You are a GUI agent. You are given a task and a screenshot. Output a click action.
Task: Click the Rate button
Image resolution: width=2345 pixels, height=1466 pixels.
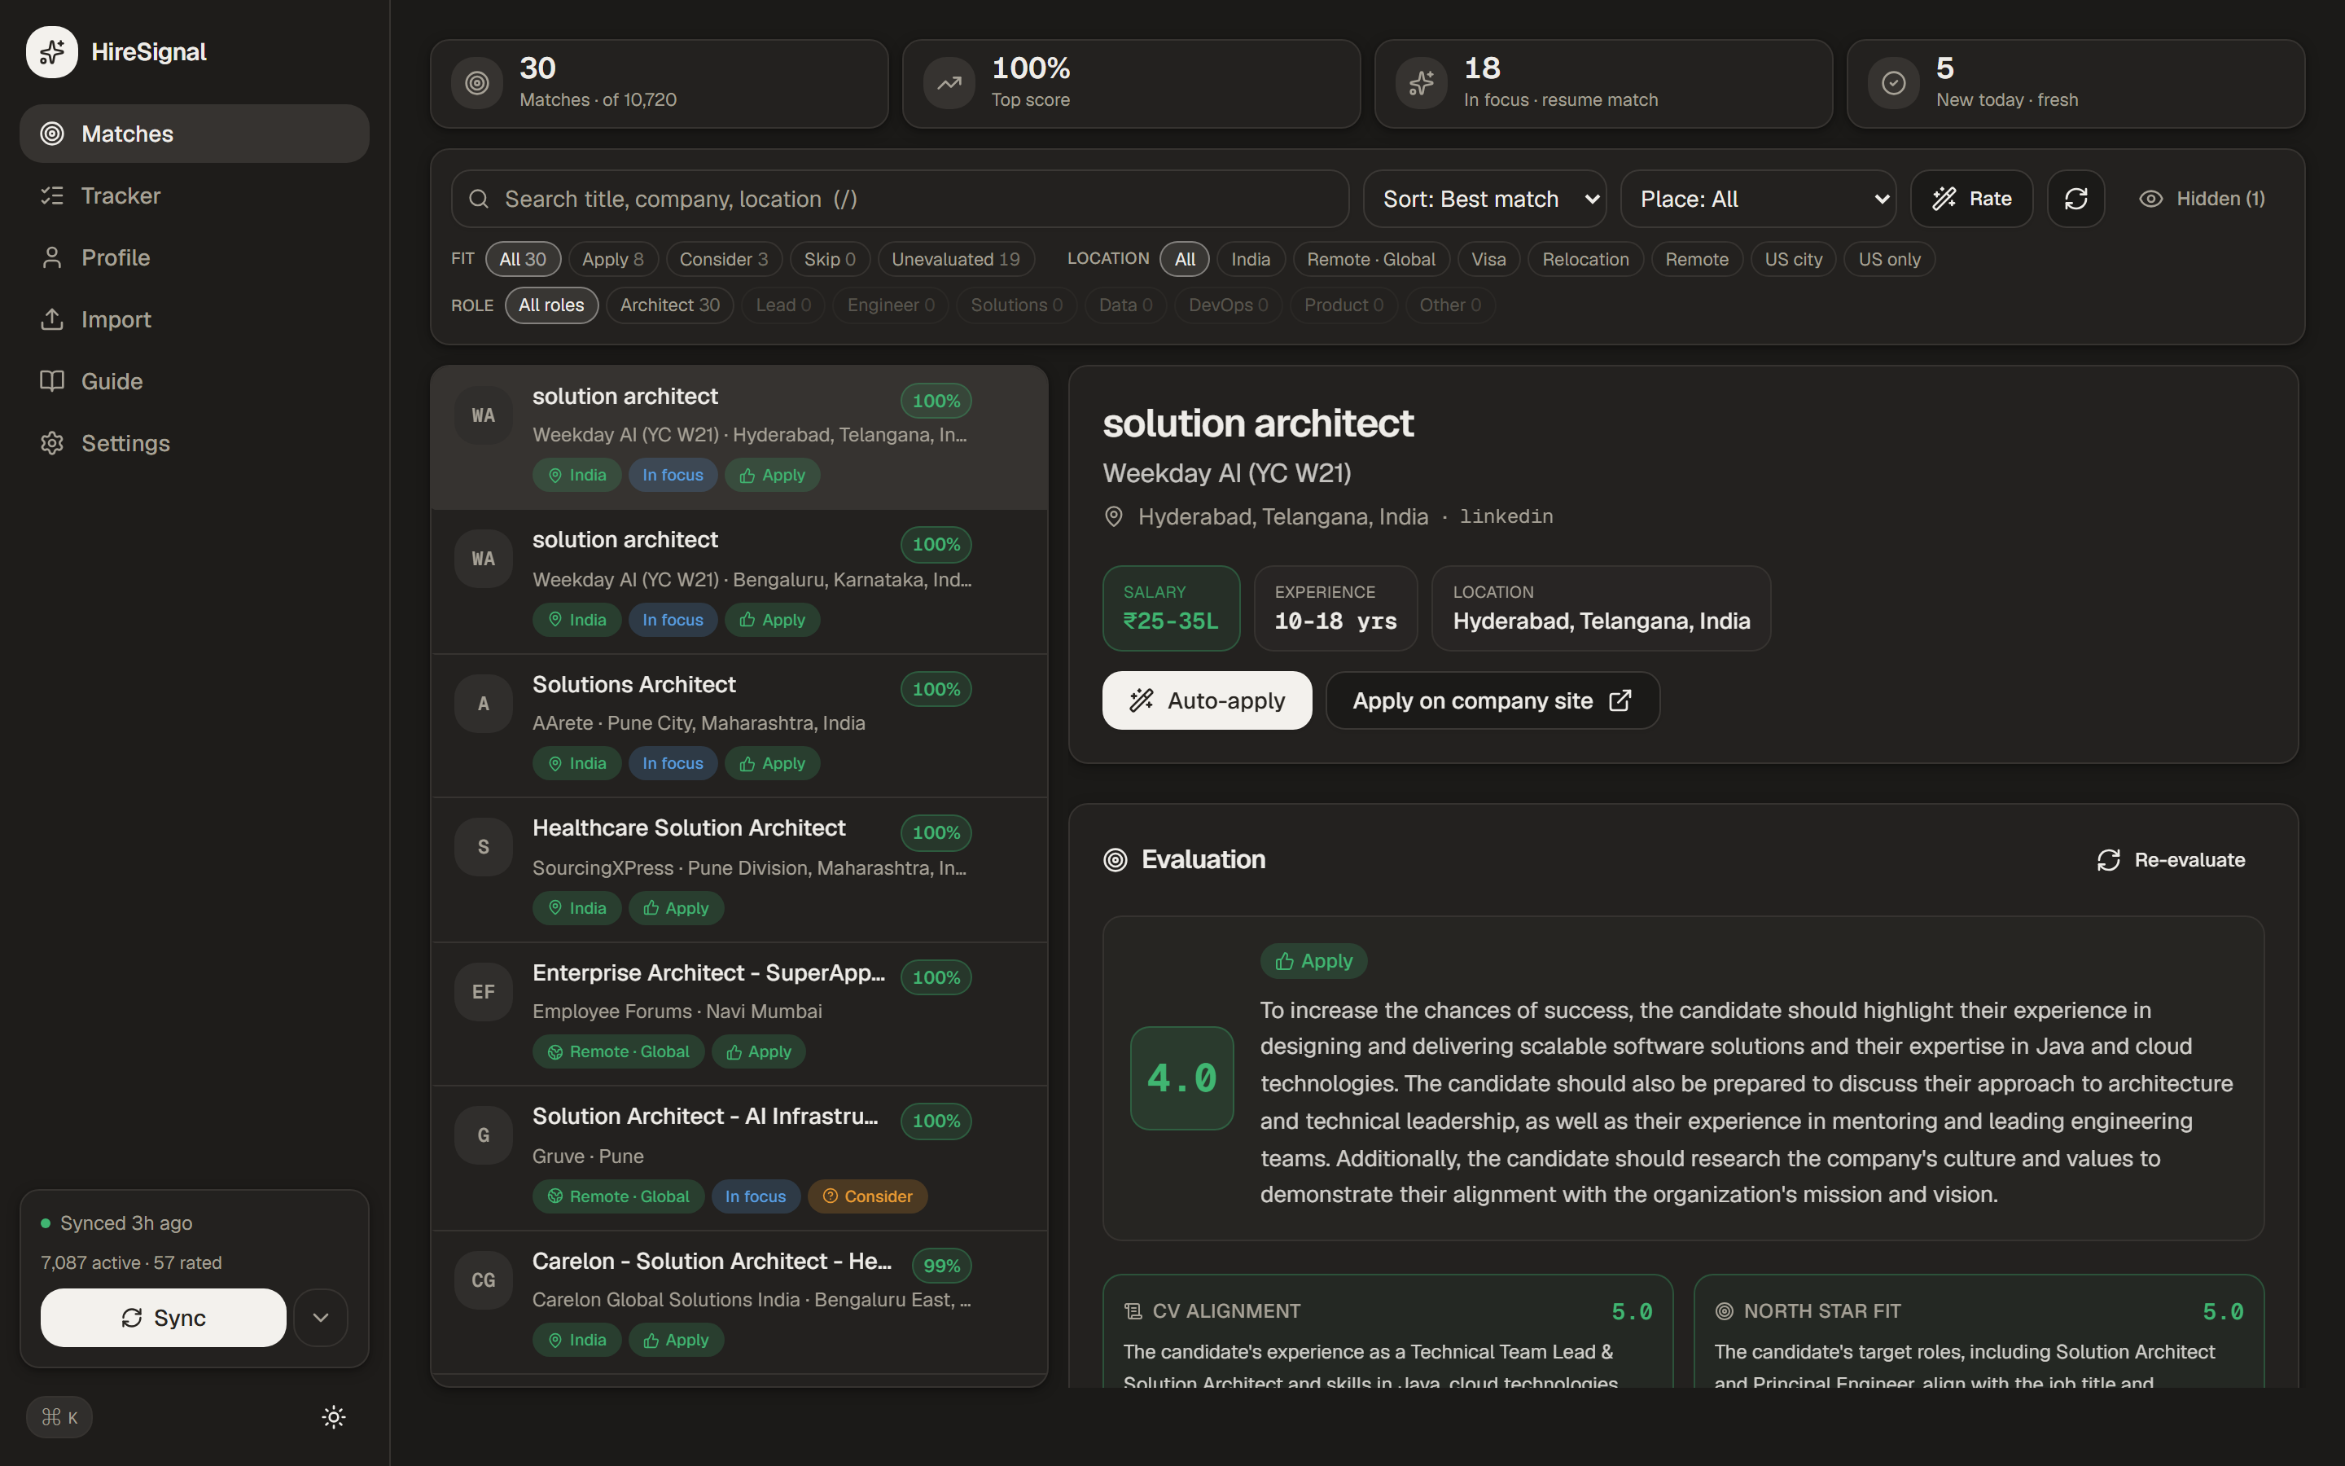(1971, 199)
